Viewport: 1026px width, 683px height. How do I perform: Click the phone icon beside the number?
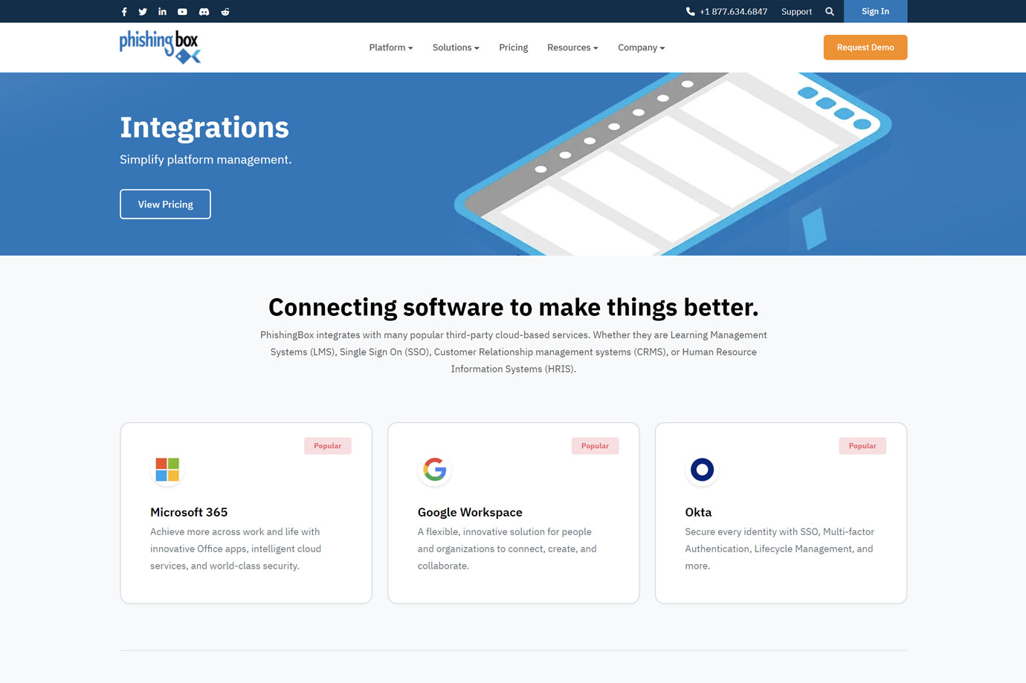pyautogui.click(x=690, y=11)
